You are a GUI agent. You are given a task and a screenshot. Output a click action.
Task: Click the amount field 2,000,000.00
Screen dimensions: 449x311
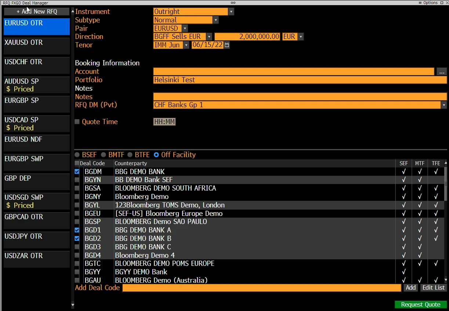[248, 37]
